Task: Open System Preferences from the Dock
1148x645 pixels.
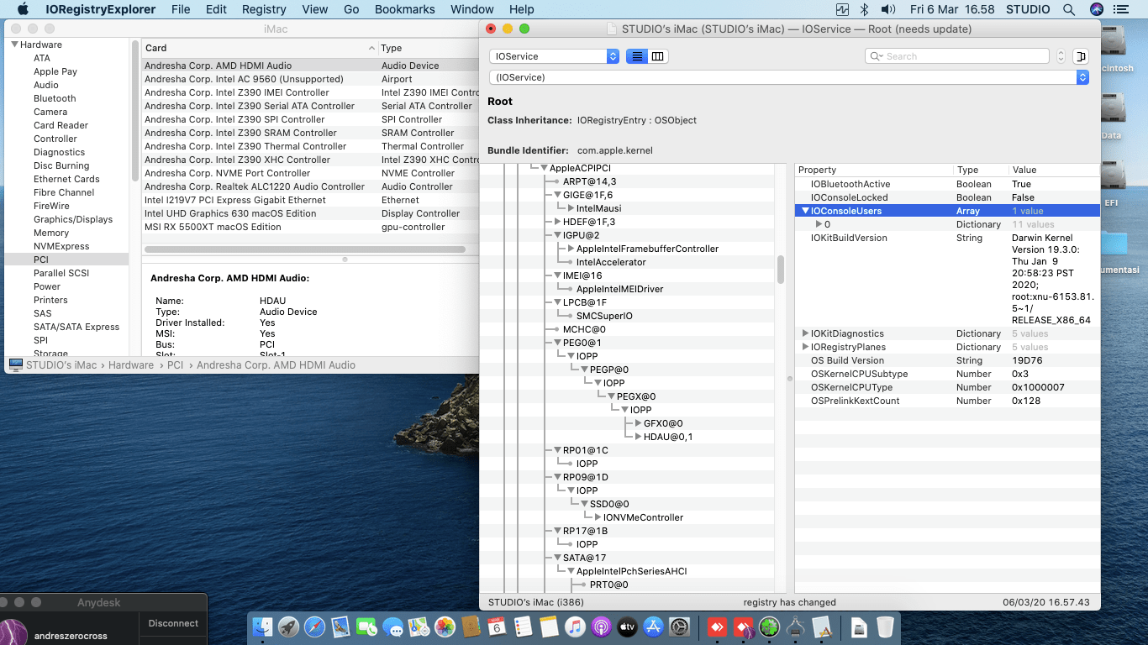Action: click(x=679, y=627)
